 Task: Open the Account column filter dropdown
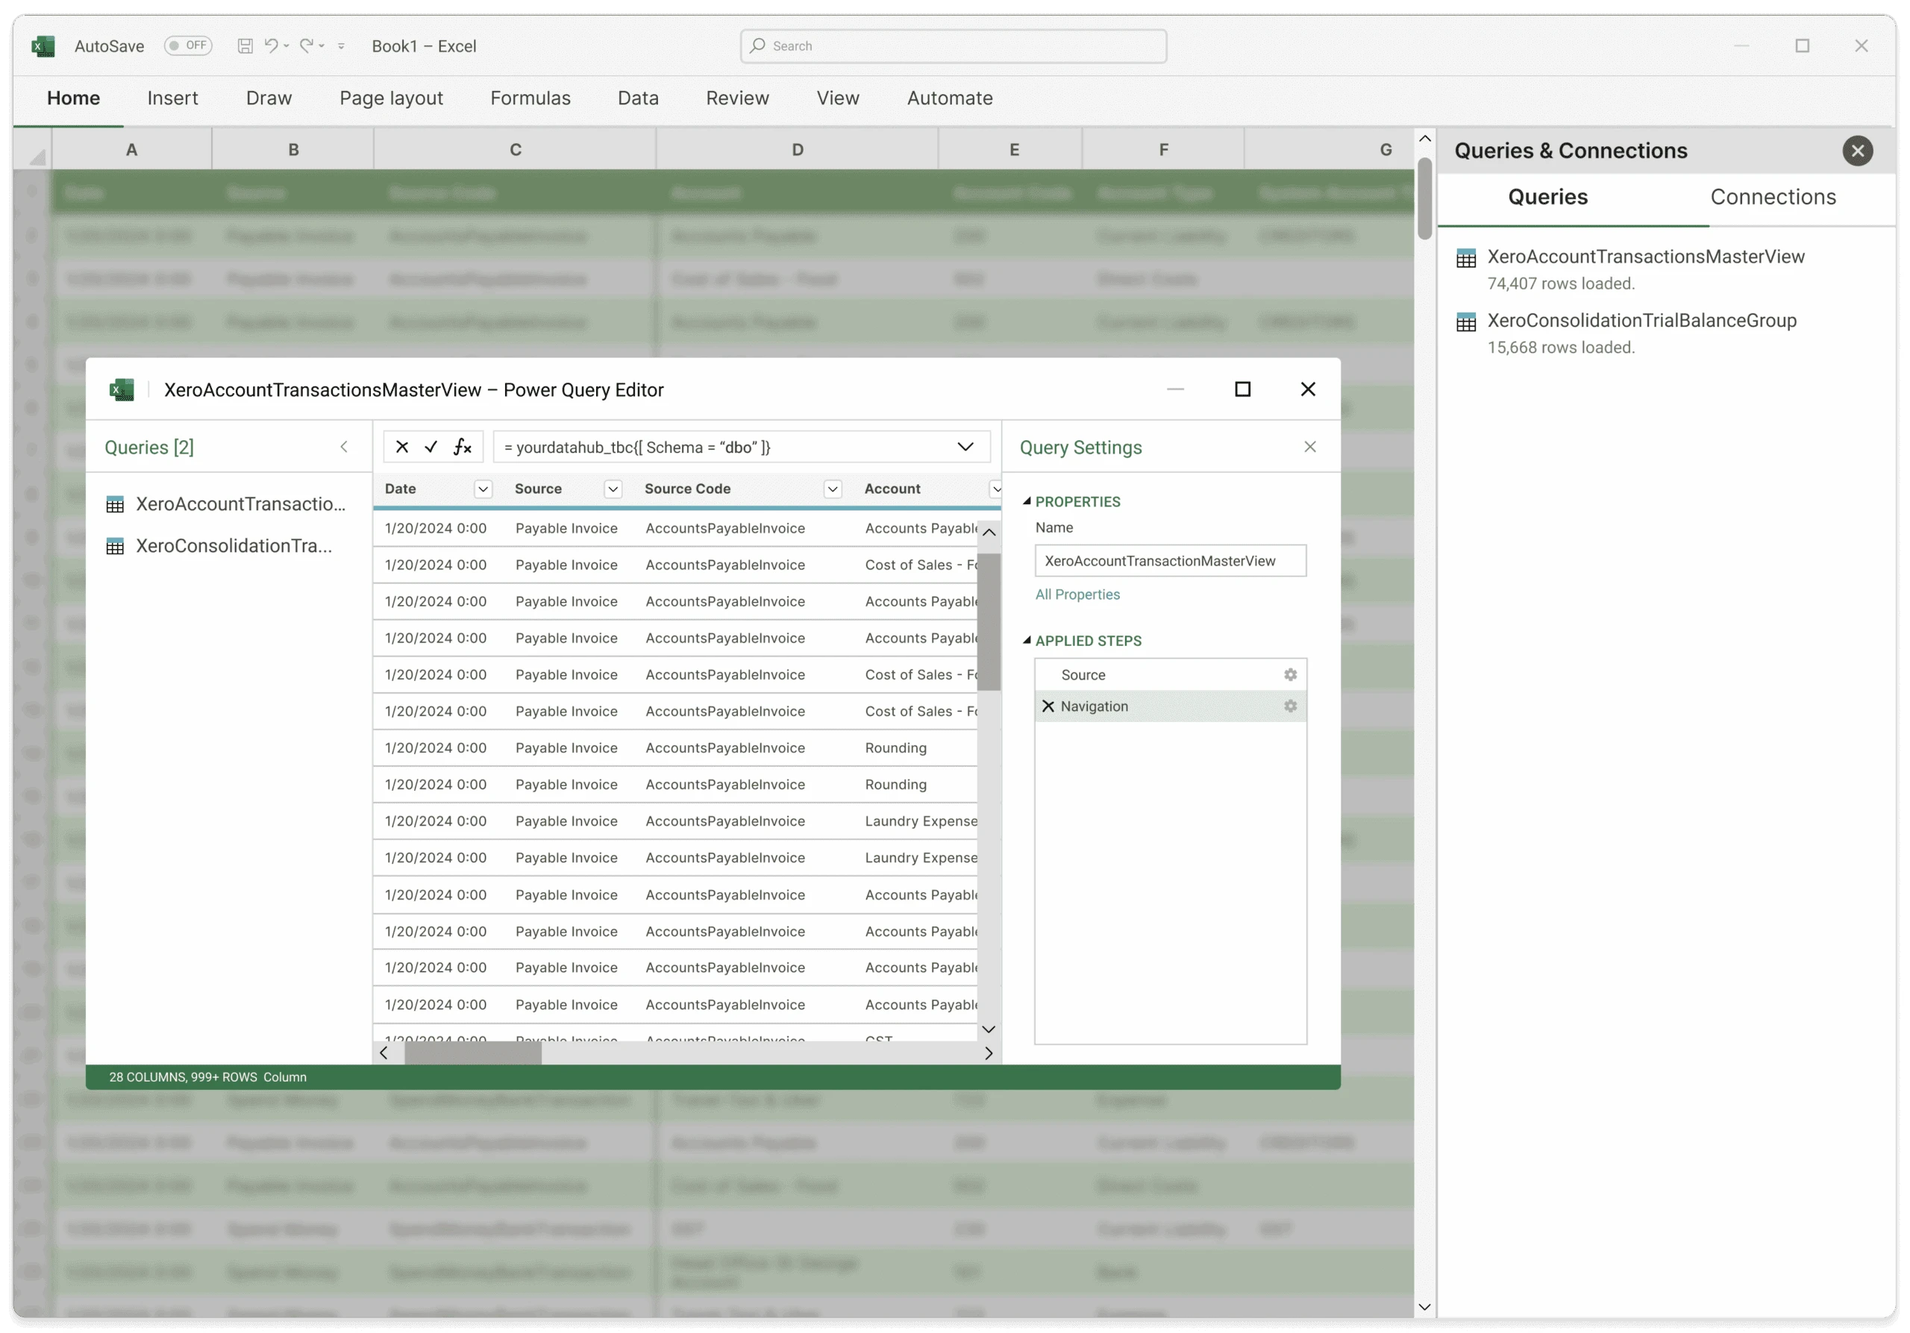coord(995,489)
